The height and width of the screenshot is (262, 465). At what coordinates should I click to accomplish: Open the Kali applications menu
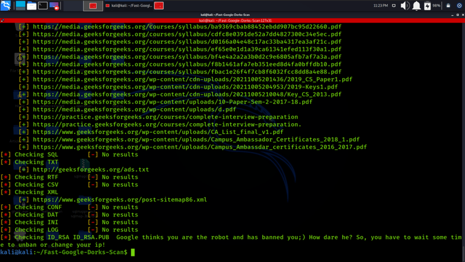tap(5, 5)
